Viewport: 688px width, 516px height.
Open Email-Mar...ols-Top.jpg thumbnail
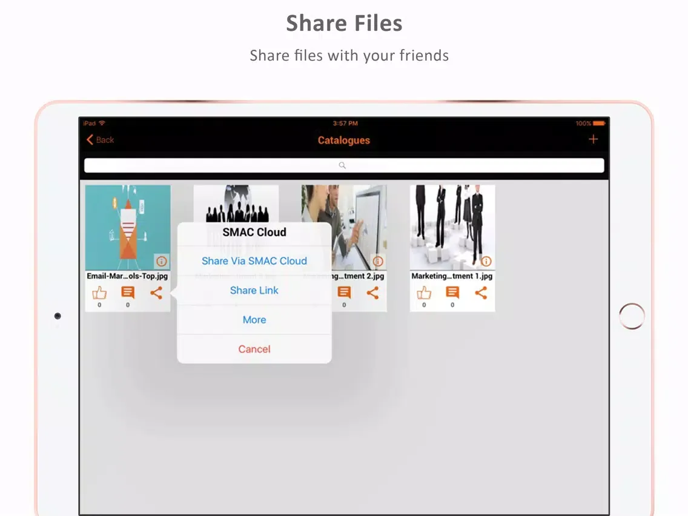tap(128, 227)
